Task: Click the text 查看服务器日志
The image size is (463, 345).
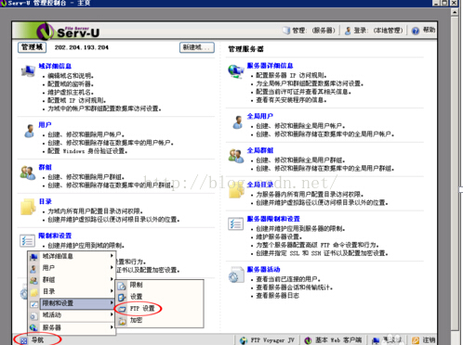Action: pyautogui.click(x=278, y=296)
